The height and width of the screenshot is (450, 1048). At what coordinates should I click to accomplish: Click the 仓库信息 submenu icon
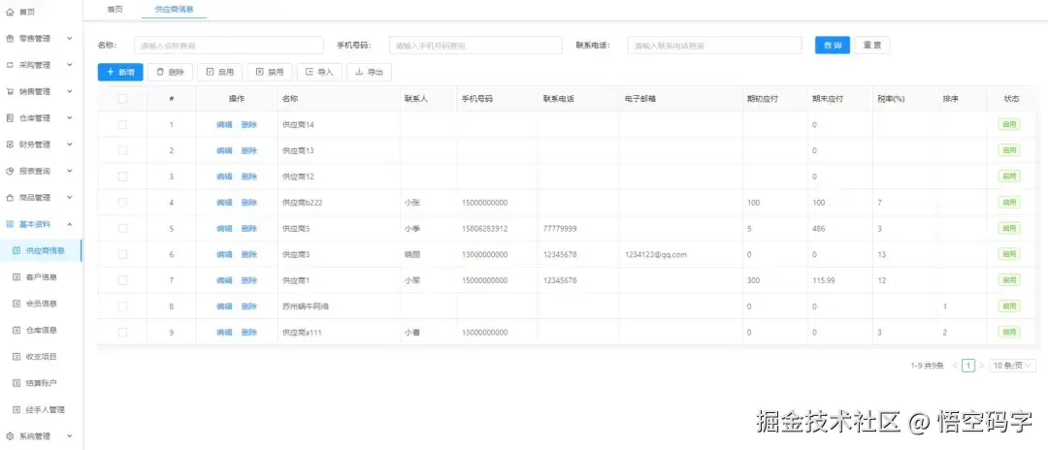pos(16,330)
